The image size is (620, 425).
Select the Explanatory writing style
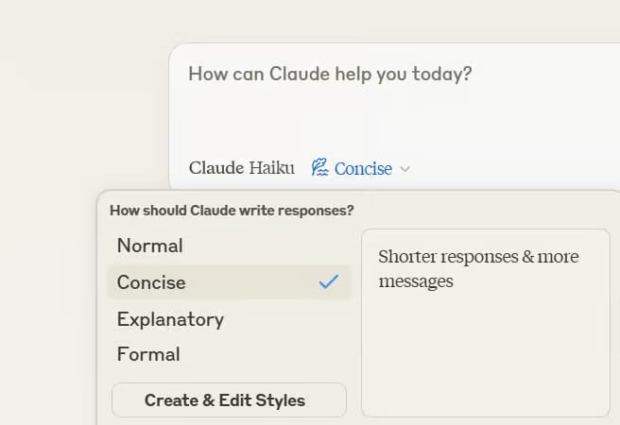pyautogui.click(x=170, y=319)
